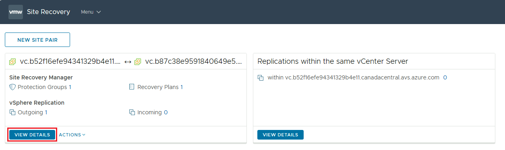Viewport: 505px width, 150px height.
Task: Select Site Recovery title in header
Action: [48, 12]
